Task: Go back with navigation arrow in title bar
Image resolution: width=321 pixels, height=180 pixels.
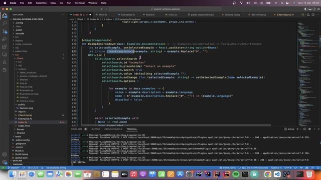Action: (x=102, y=9)
